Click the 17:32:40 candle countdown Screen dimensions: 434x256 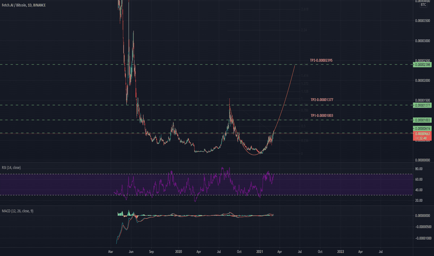(422, 138)
